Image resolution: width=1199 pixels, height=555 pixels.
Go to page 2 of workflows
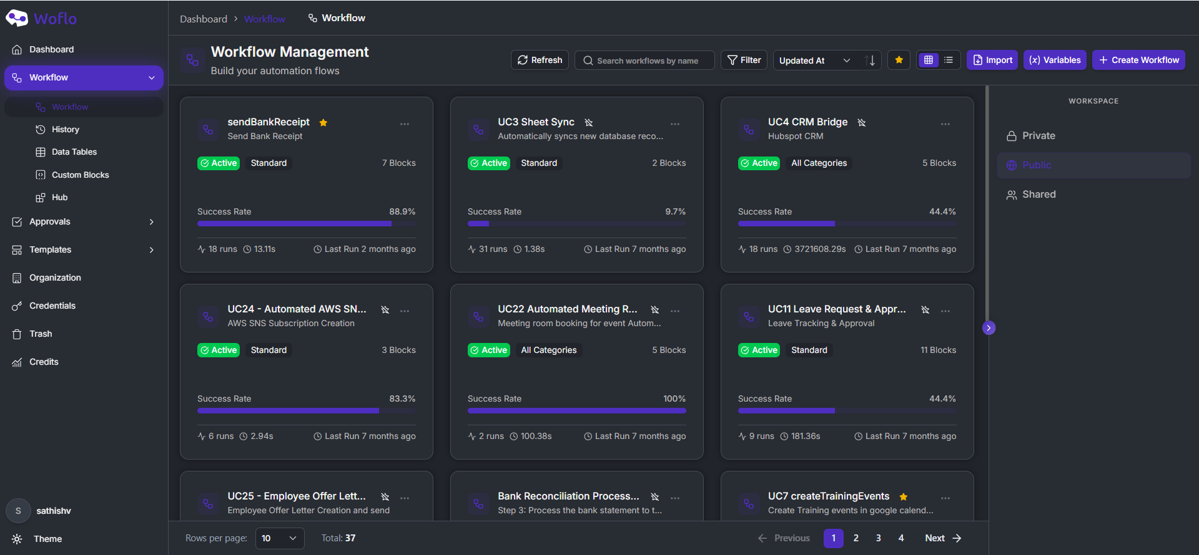(856, 538)
